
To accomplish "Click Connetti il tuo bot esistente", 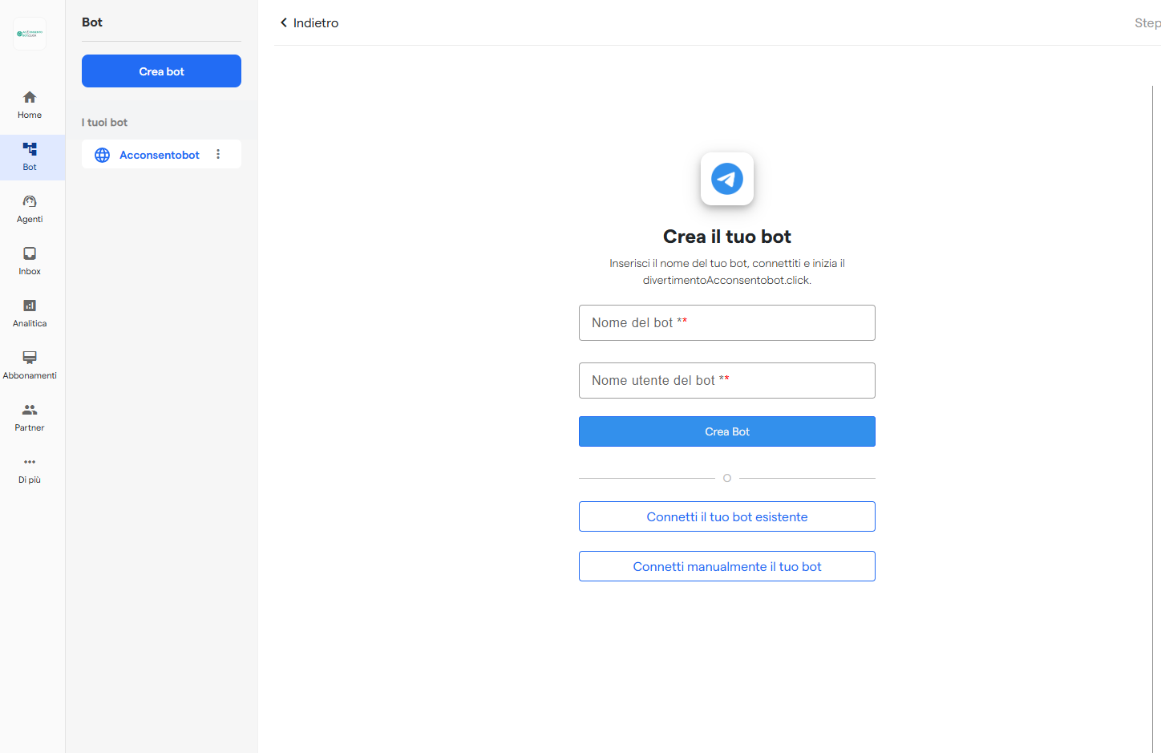I will pos(726,516).
